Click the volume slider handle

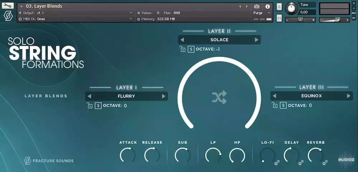338,20
